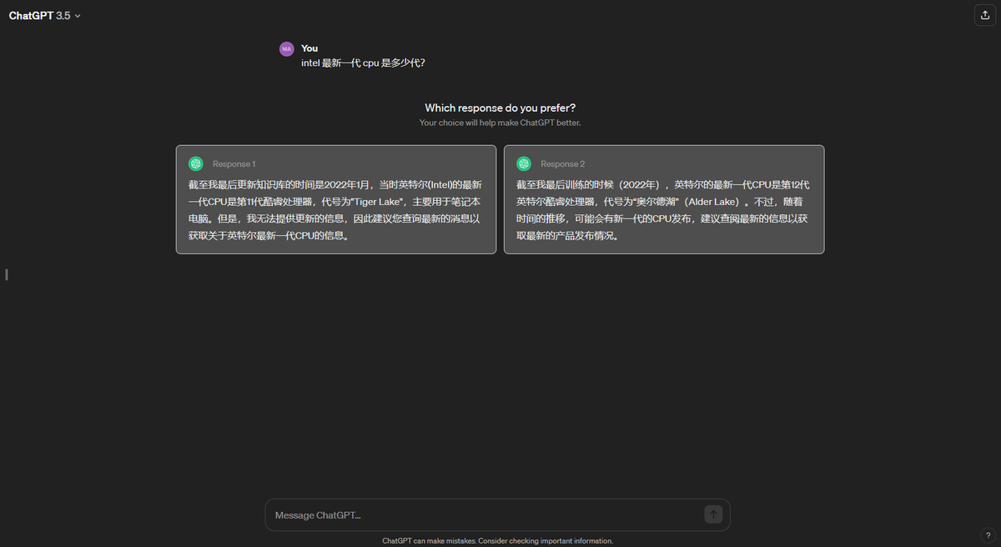Click the ChatGPT logo in Response 1

[x=196, y=163]
